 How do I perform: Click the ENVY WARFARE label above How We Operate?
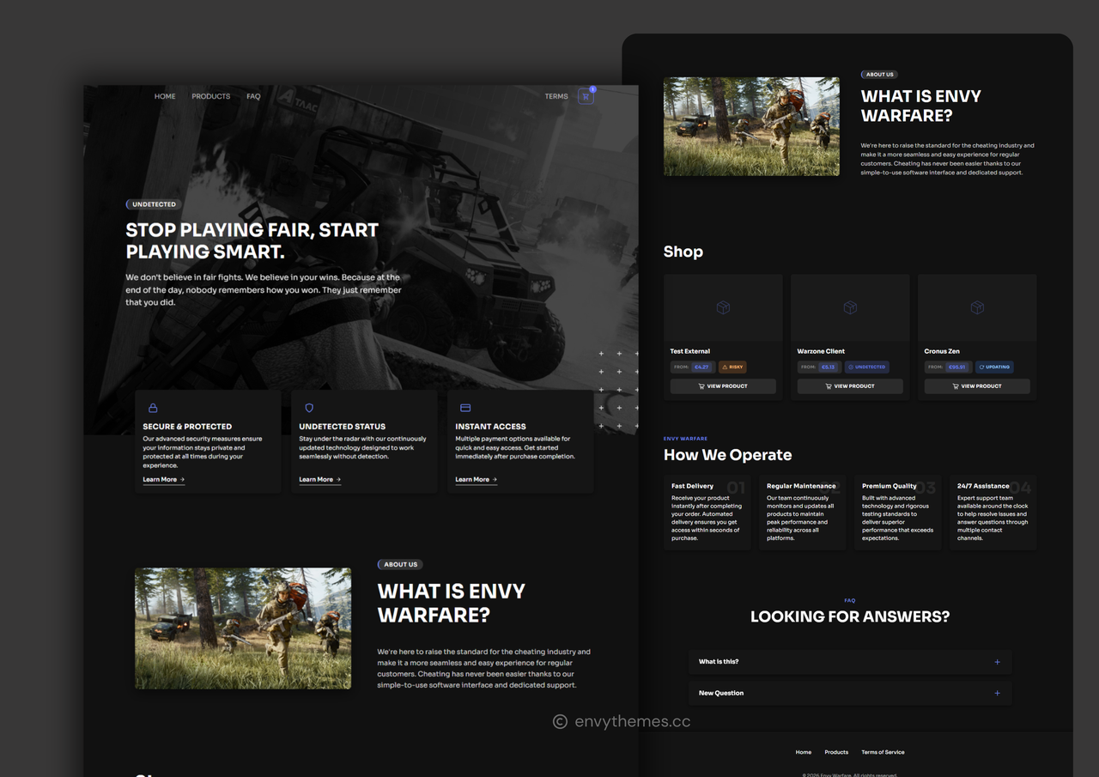point(685,439)
